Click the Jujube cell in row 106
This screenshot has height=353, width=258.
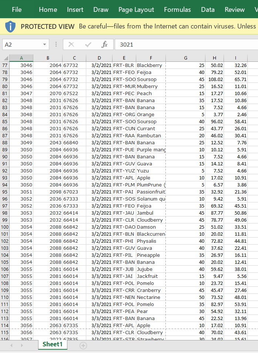click(151, 269)
